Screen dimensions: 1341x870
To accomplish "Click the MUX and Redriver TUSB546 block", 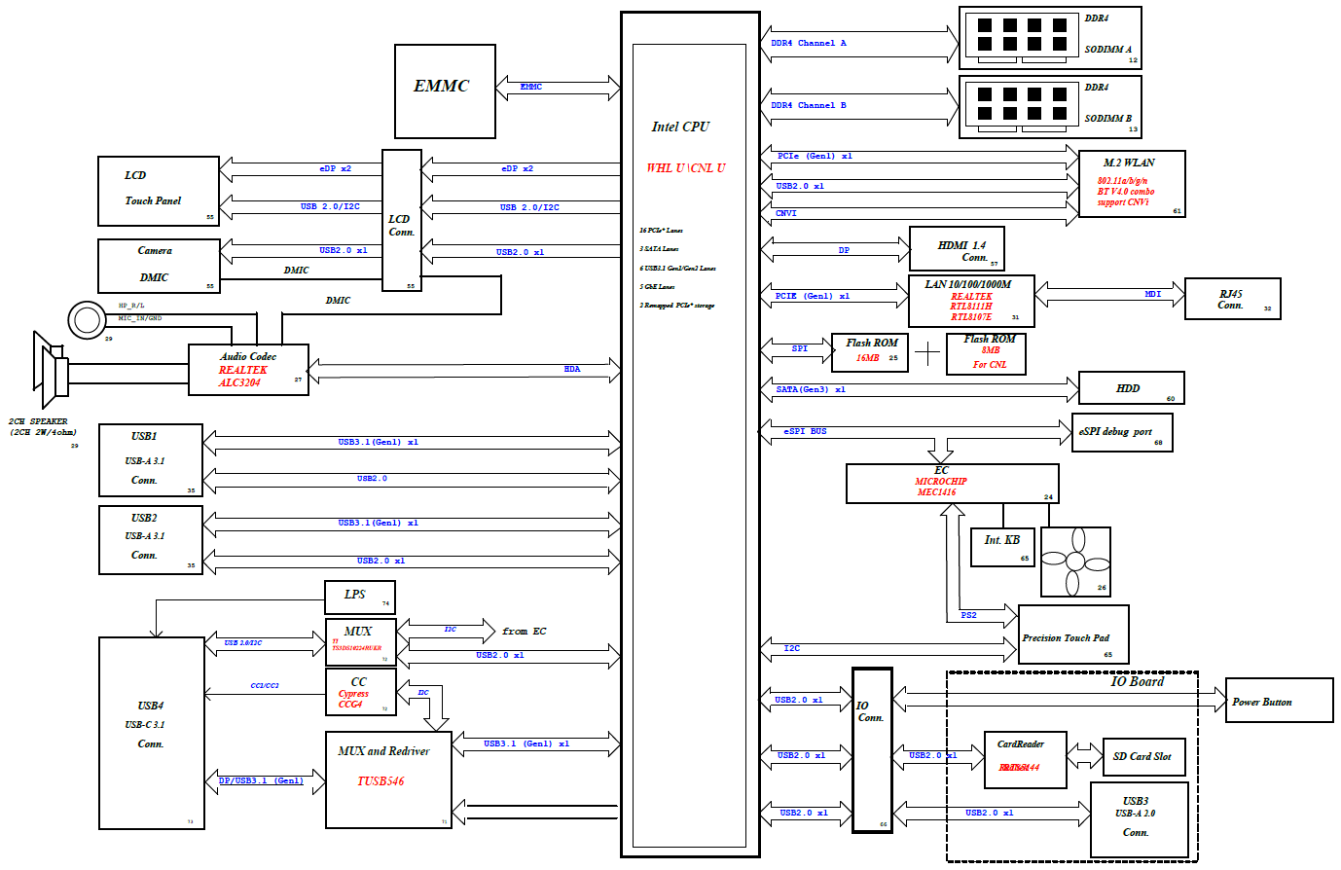I will [x=387, y=779].
